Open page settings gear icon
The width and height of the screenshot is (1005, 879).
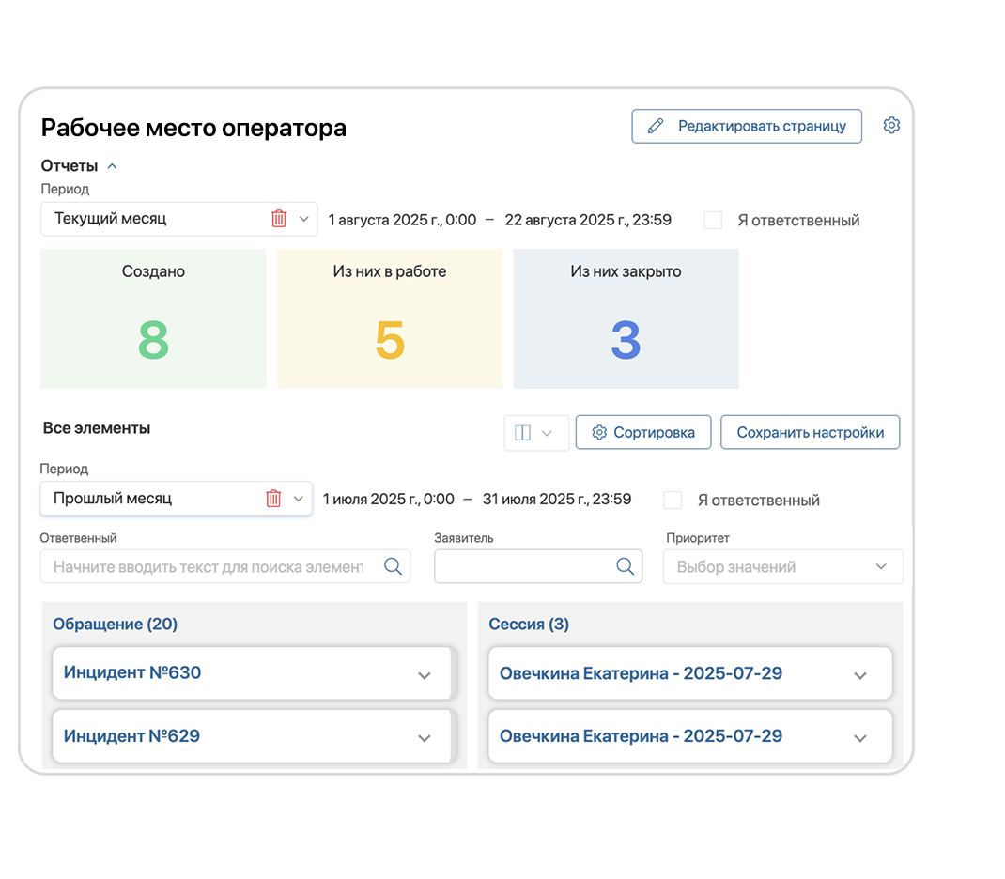click(x=891, y=126)
